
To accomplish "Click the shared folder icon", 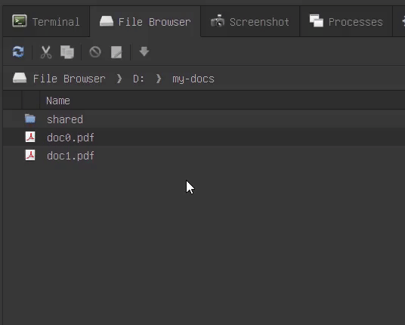I will pos(30,119).
